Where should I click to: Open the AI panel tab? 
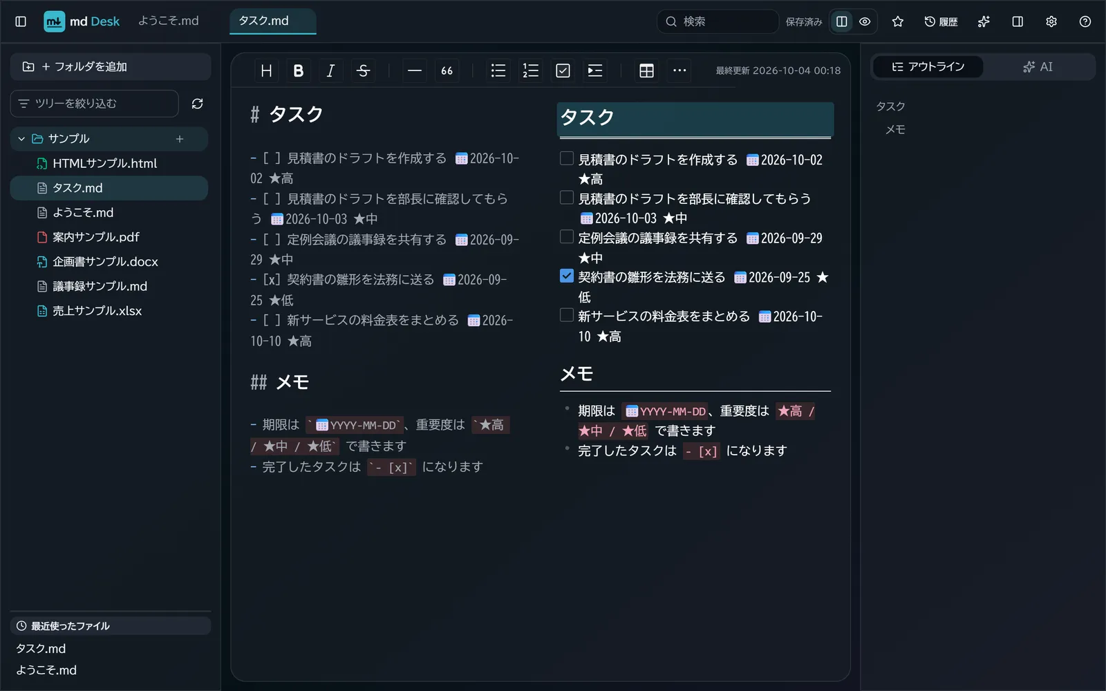[x=1038, y=67]
